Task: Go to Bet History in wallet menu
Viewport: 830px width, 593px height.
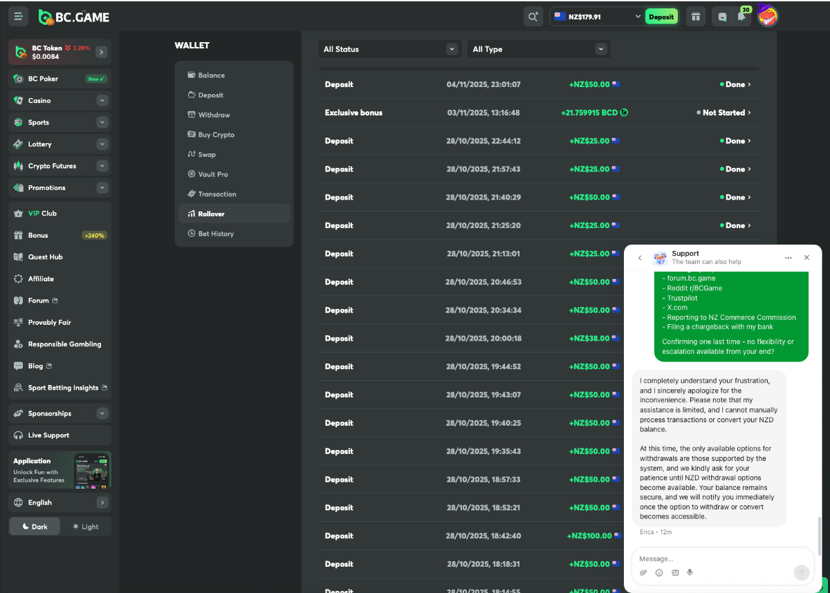Action: point(216,234)
